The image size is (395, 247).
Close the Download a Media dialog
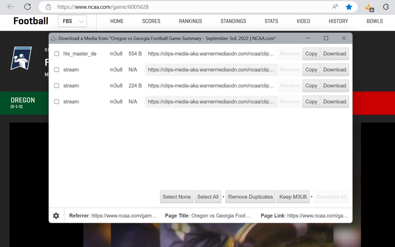point(344,38)
